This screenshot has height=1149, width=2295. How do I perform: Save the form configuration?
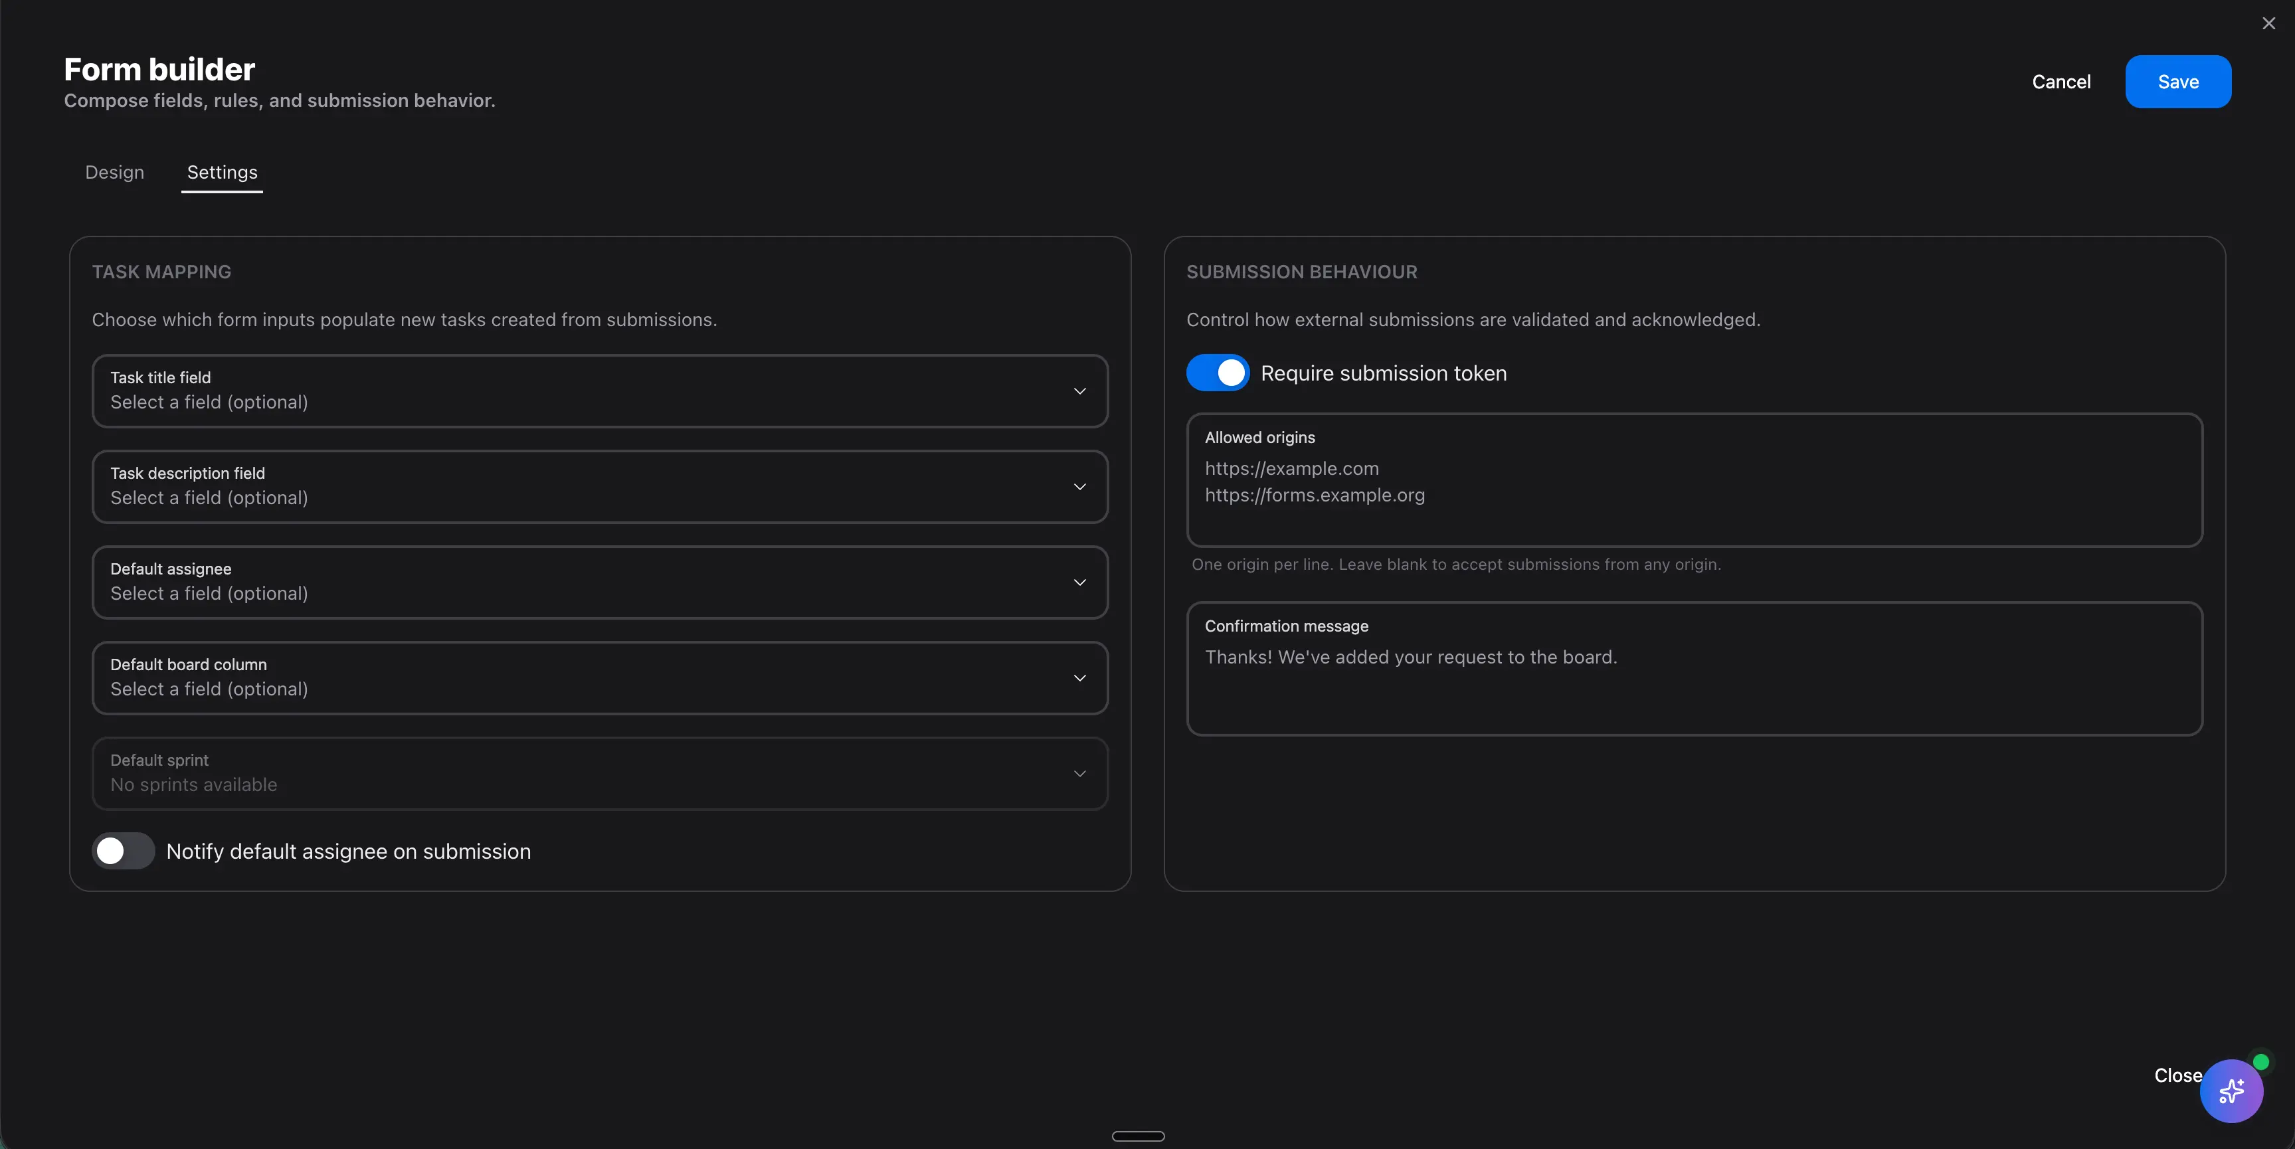pos(2177,81)
